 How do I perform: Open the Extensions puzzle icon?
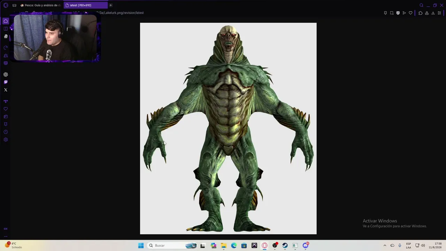tap(421, 13)
